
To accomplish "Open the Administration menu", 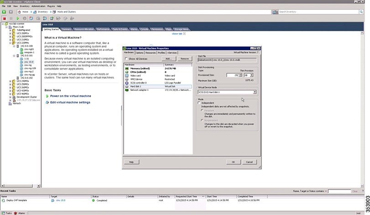I will coord(38,6).
